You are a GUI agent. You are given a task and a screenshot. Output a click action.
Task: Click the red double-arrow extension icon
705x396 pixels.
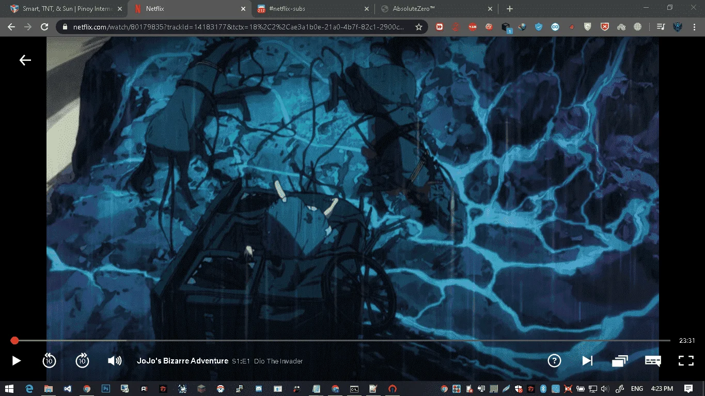coord(440,27)
